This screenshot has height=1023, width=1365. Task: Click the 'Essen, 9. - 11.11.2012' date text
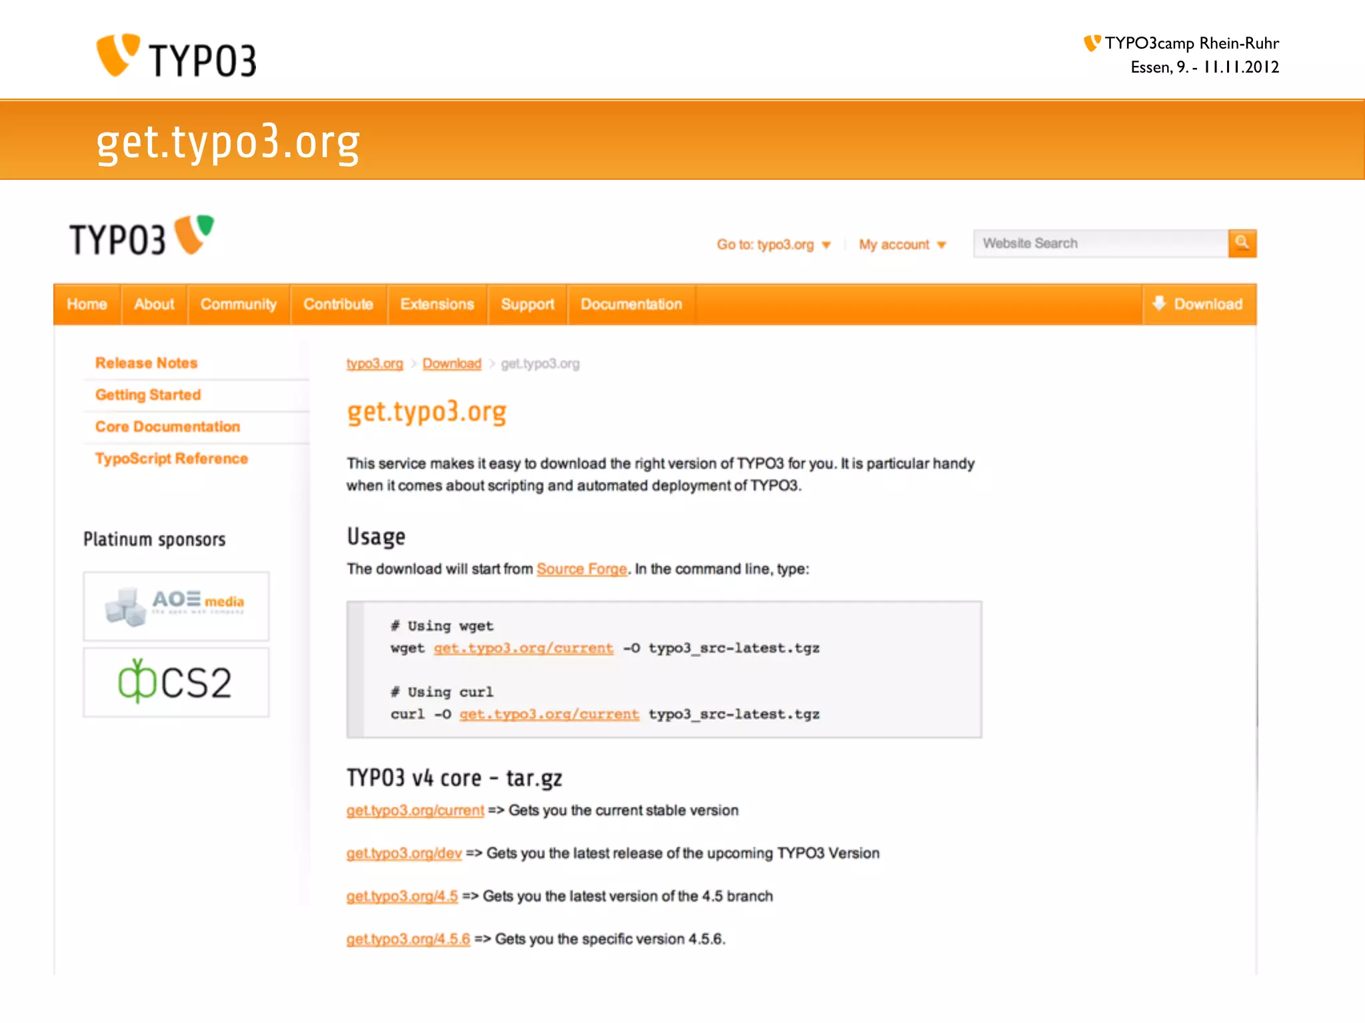[x=1205, y=67]
